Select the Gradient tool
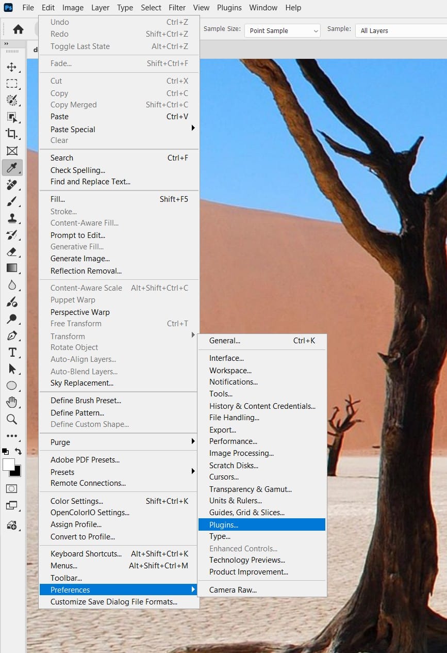Image resolution: width=447 pixels, height=653 pixels. coord(12,268)
